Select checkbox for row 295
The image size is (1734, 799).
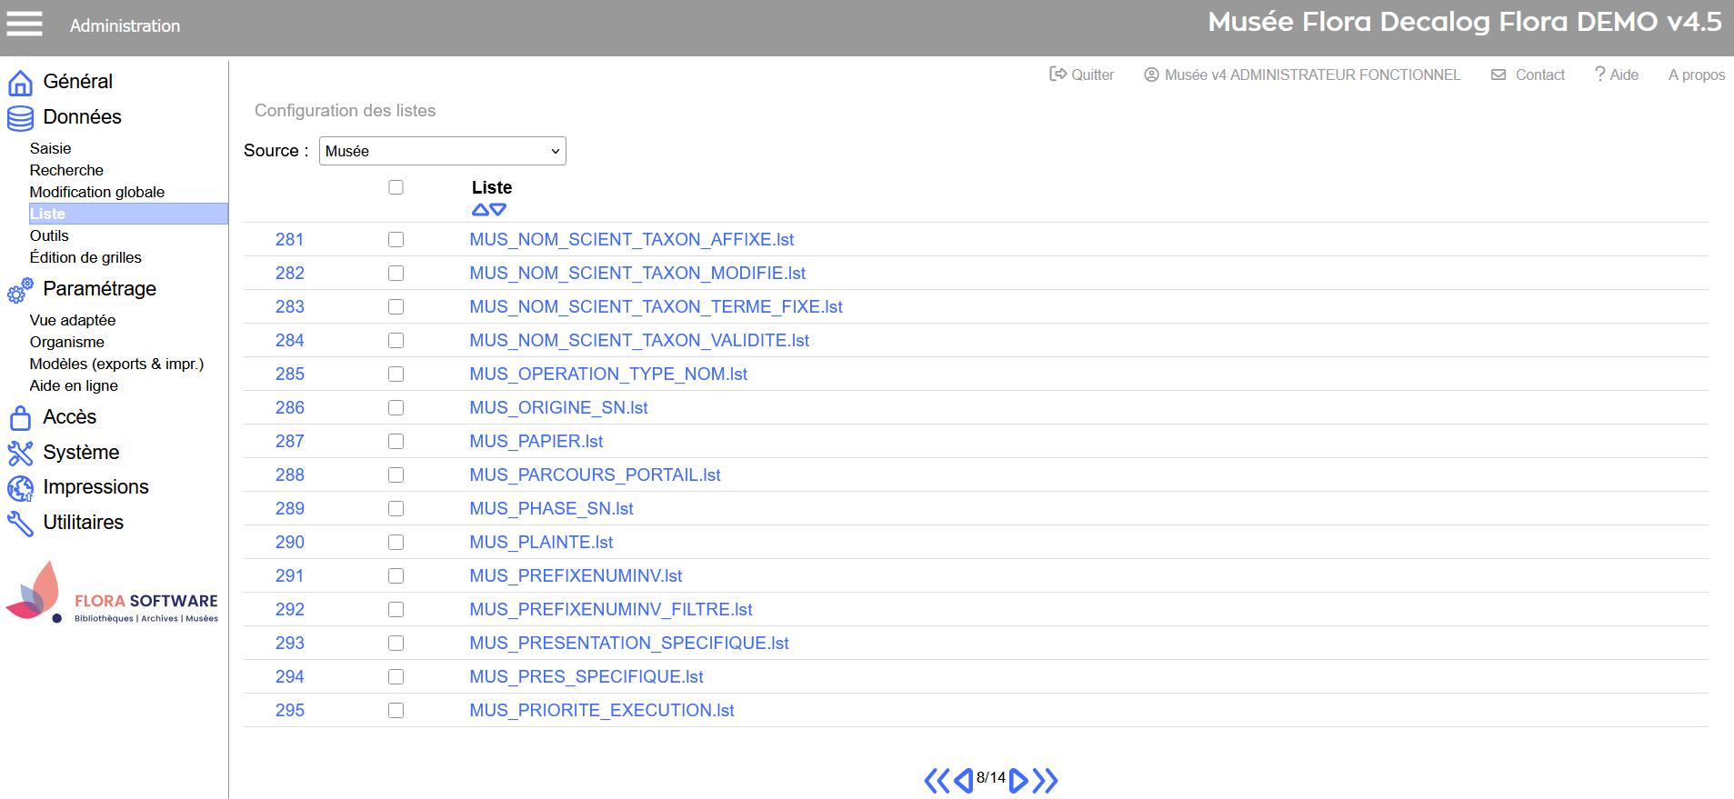[396, 711]
